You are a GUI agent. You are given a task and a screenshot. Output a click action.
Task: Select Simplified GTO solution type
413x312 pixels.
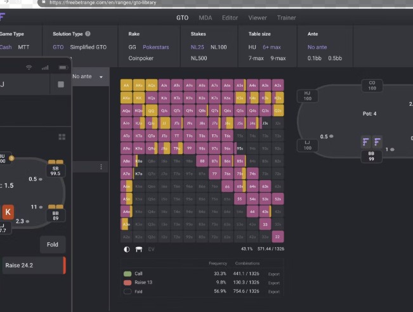coord(88,47)
